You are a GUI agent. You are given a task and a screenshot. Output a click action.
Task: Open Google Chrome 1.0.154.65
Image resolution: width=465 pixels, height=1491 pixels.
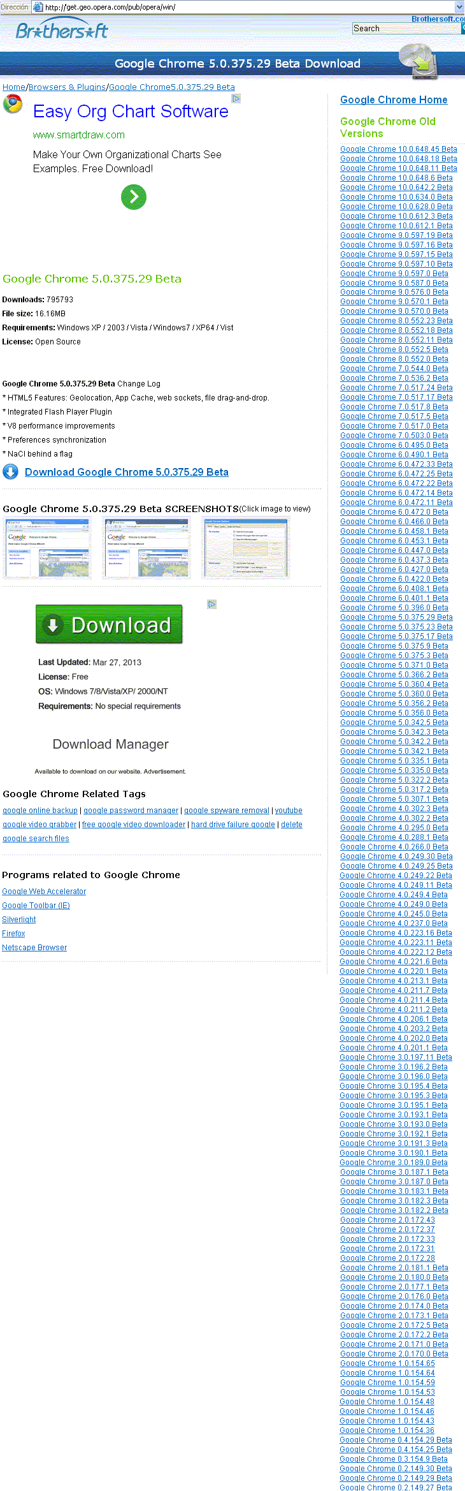(387, 1363)
